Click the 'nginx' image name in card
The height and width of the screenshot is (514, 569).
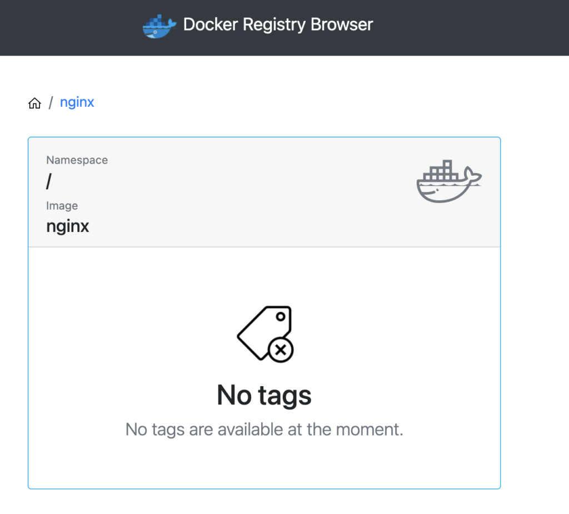[x=67, y=226]
